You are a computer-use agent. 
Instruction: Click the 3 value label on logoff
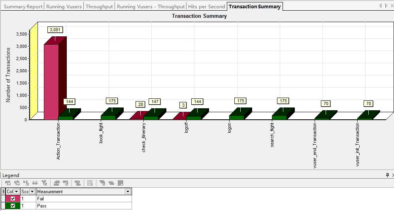(183, 105)
